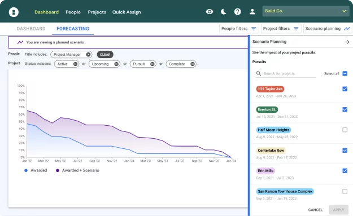This screenshot has height=216, width=353.
Task: Remove the Complete status filter chip
Action: click(x=193, y=64)
